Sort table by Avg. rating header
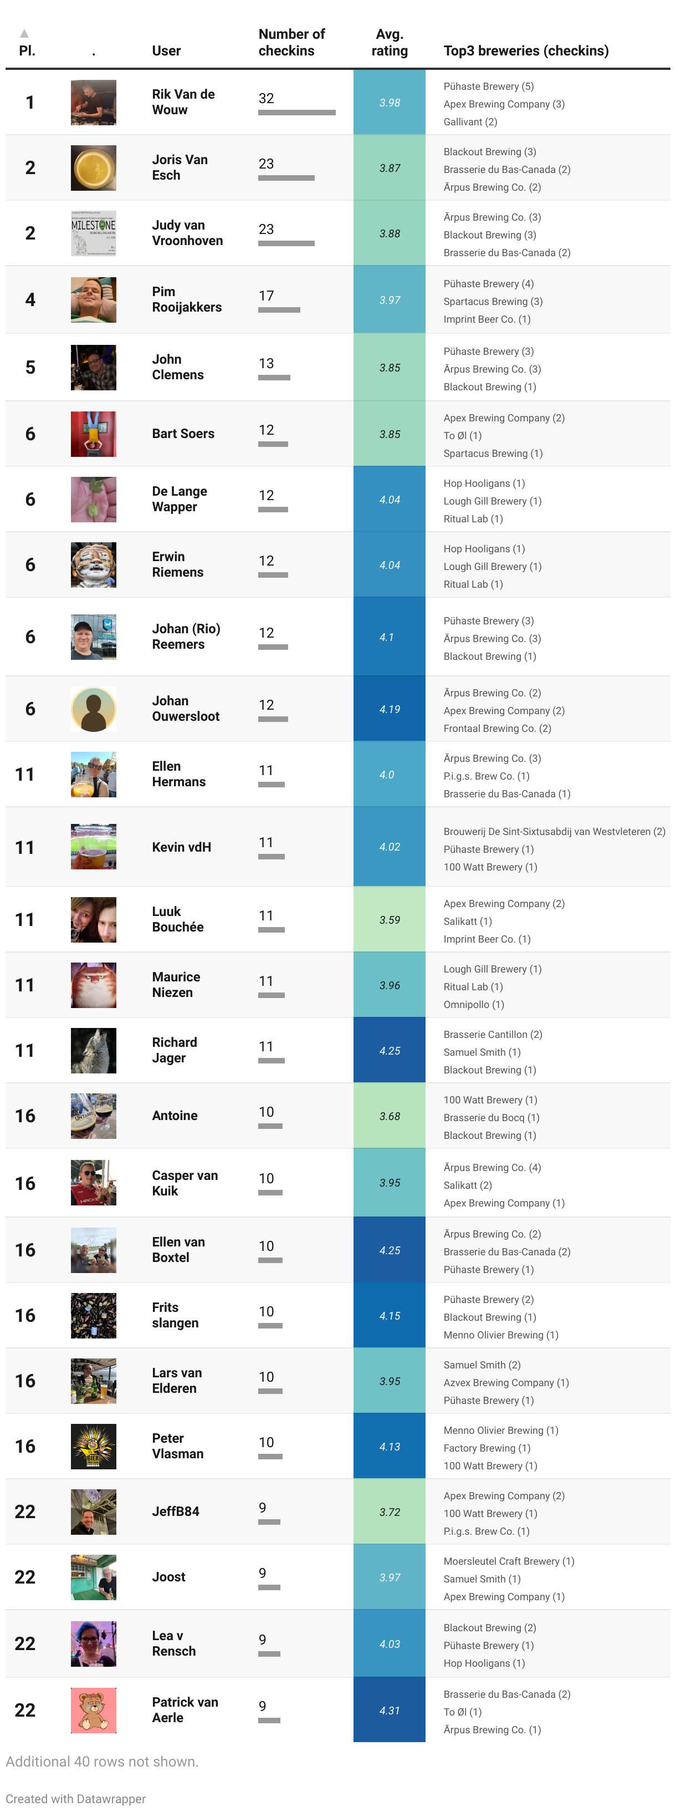Screen dimensions: 676x1812 [390, 42]
